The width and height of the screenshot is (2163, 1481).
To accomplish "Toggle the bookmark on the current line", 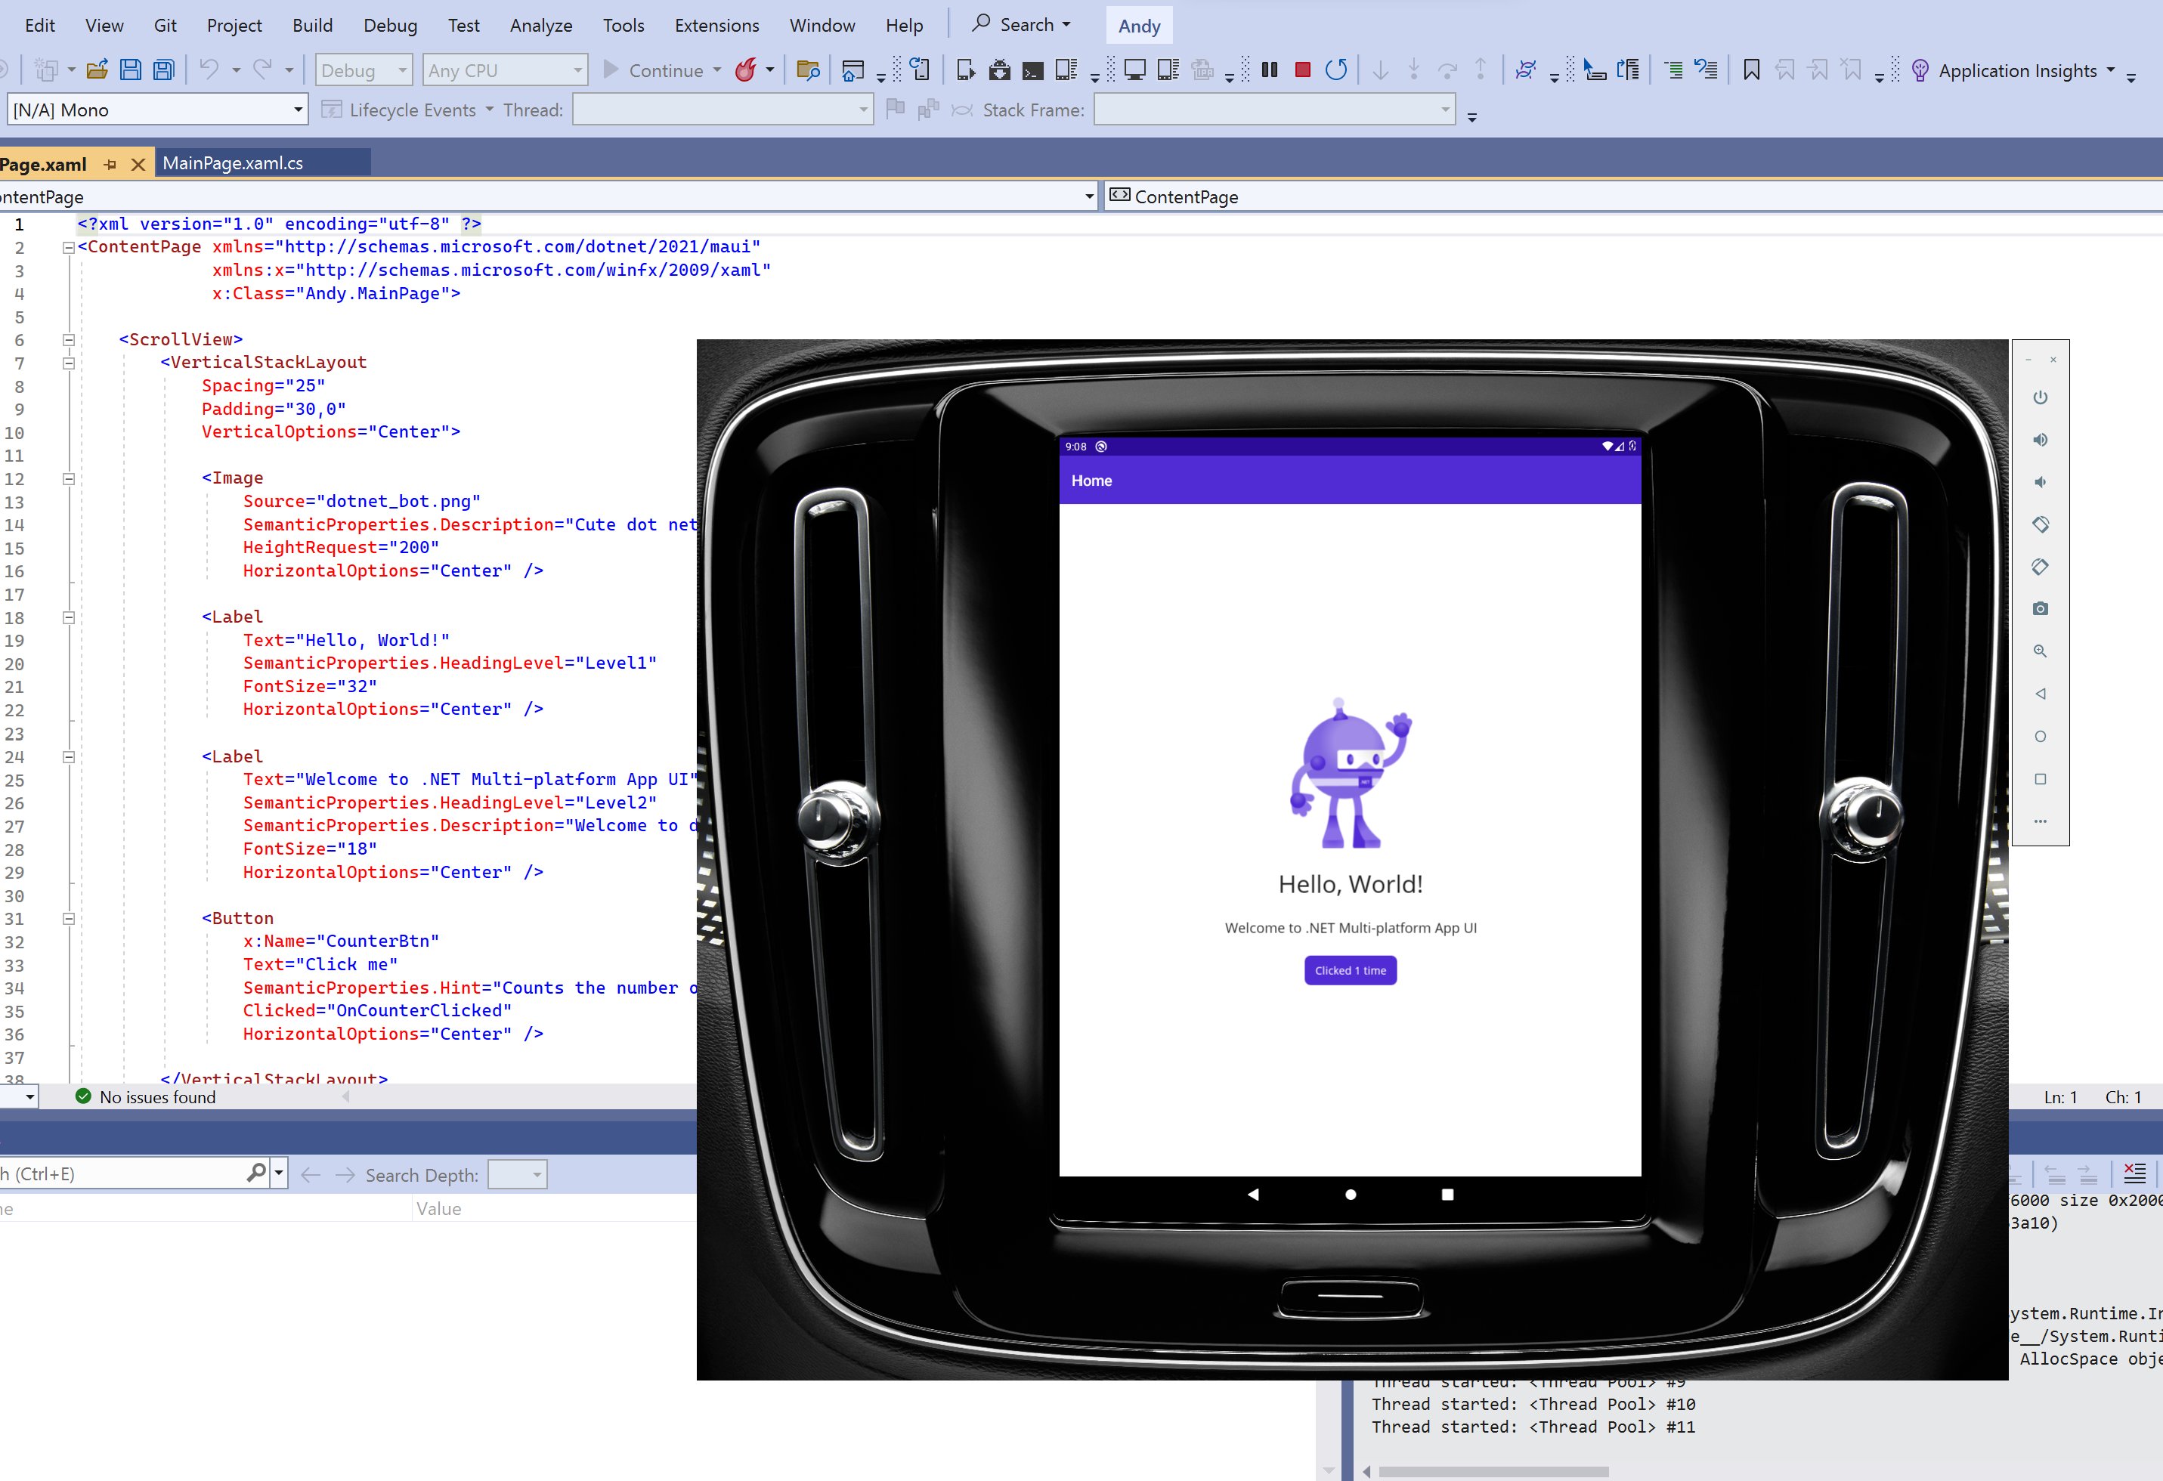I will pos(1752,70).
